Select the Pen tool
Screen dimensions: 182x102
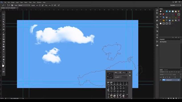(4, 49)
